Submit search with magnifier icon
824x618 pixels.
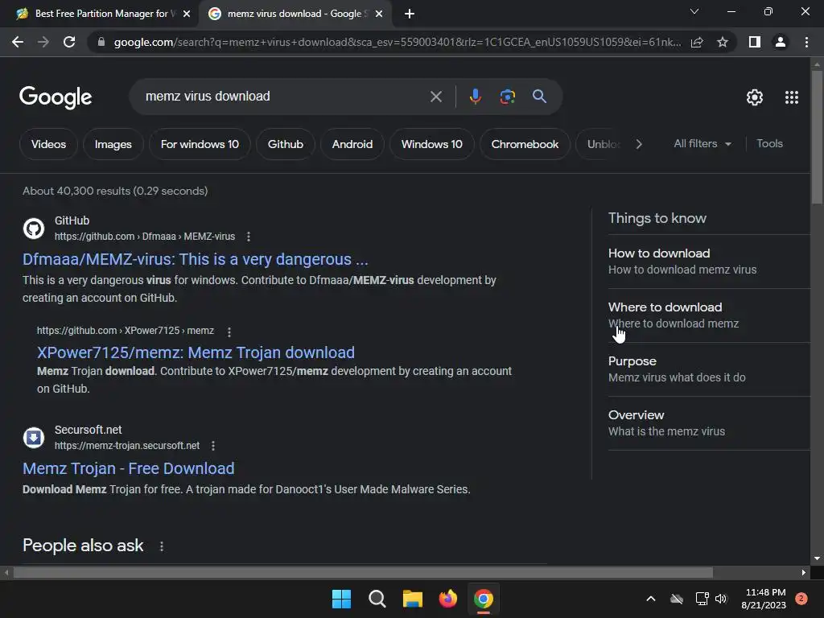coord(539,97)
